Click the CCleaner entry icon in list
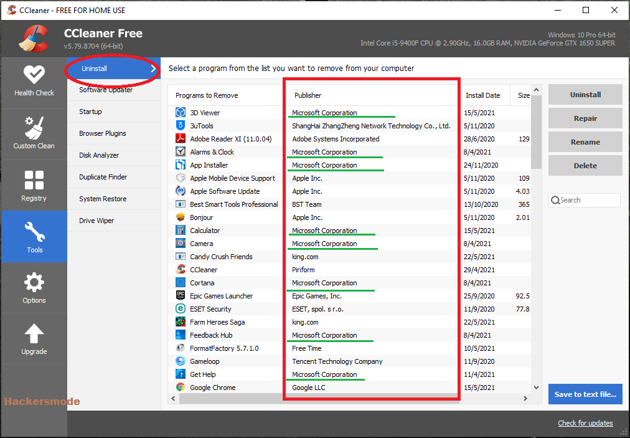 coord(181,270)
